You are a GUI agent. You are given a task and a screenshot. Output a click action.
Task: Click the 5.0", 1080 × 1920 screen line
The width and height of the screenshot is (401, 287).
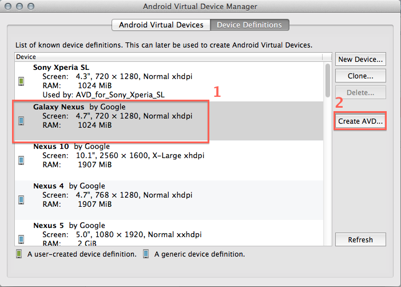(x=122, y=234)
